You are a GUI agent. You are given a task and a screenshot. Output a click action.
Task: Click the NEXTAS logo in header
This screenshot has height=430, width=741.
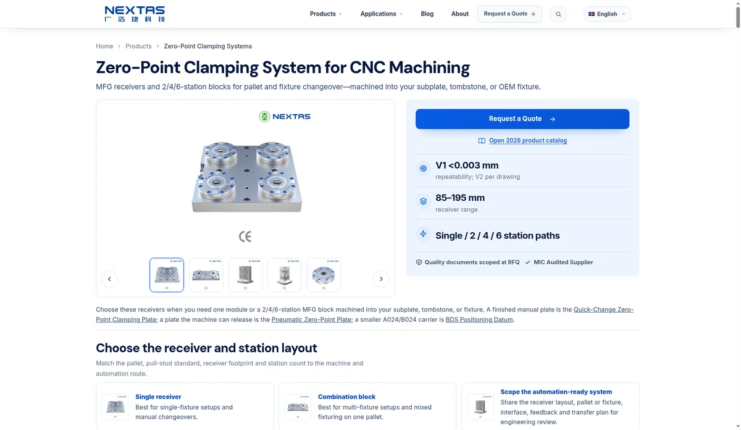tap(135, 14)
